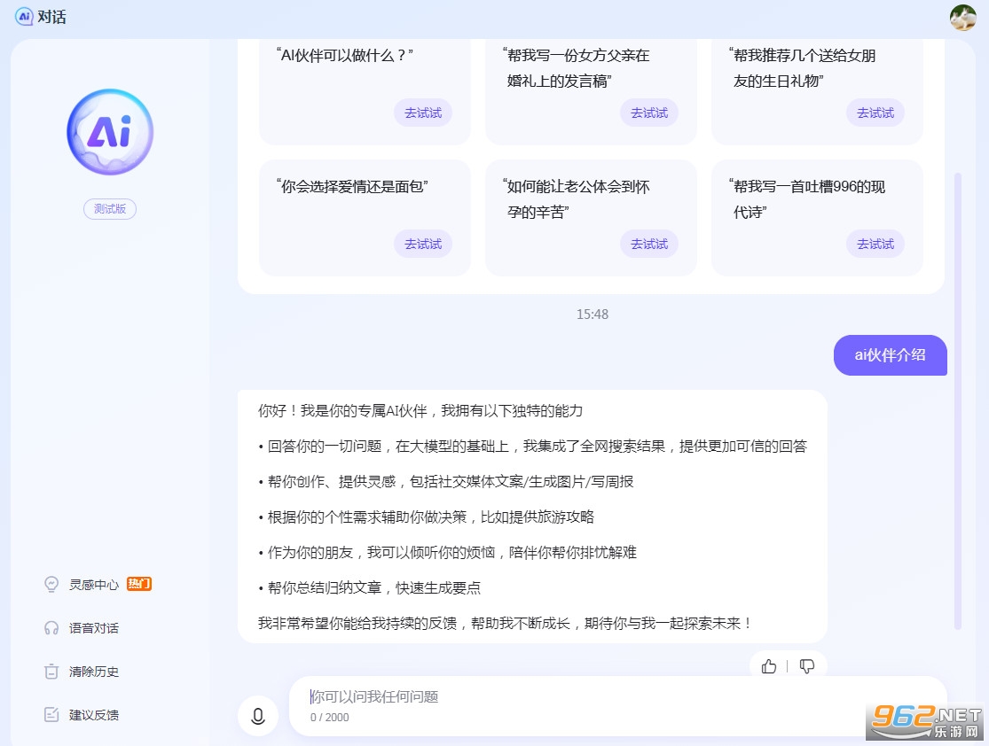Image resolution: width=989 pixels, height=746 pixels.
Task: Click the thumbs-up icon under the reply
Action: tap(769, 666)
